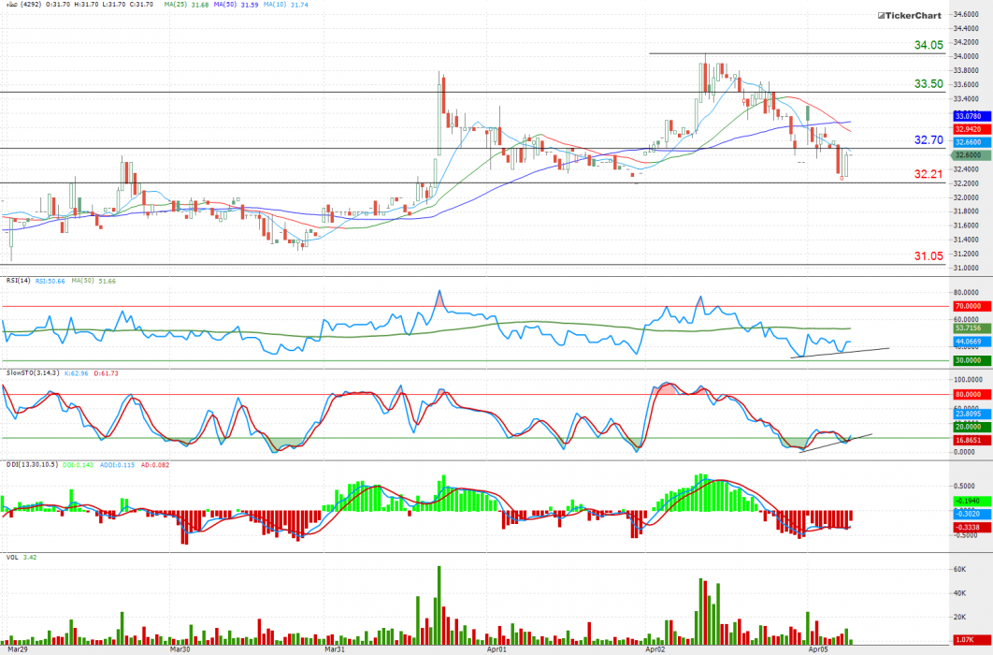Click the blue 32.70 level annotation
The height and width of the screenshot is (655, 993).
click(928, 139)
